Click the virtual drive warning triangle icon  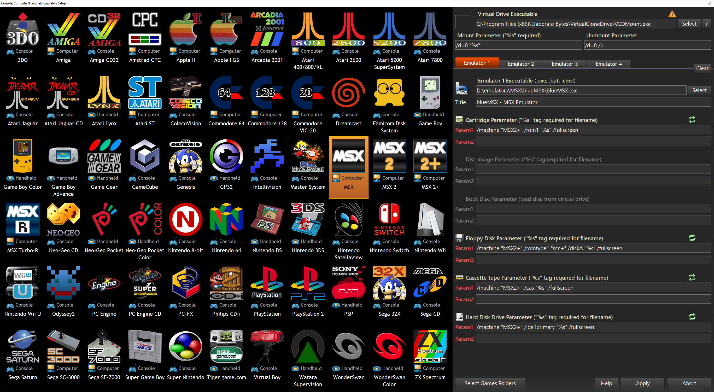click(x=672, y=14)
